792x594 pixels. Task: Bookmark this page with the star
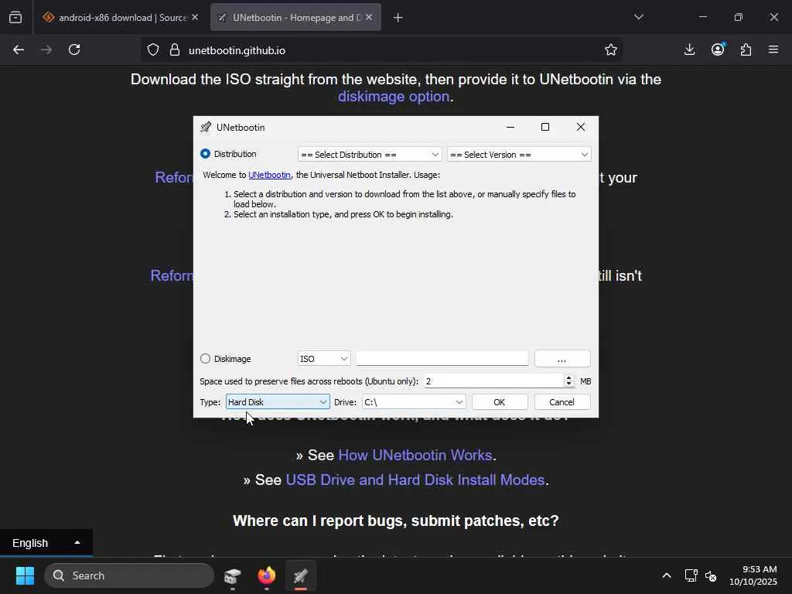click(x=611, y=50)
